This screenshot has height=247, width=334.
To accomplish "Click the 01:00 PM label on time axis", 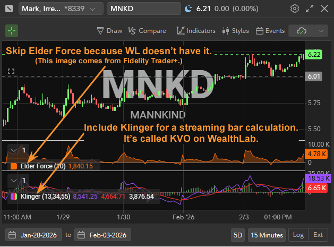I will coord(278,217).
